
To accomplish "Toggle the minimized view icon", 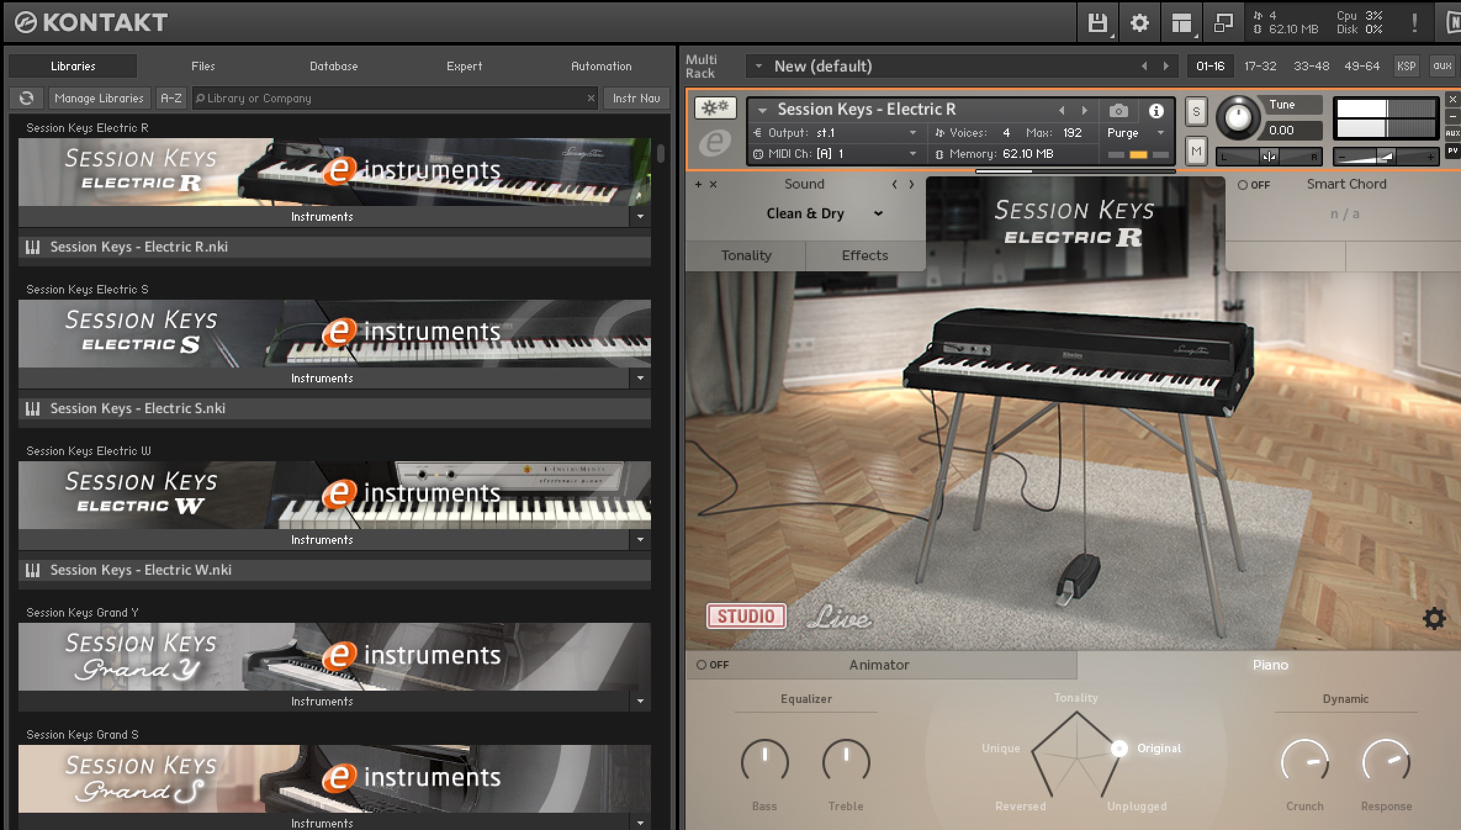I will (1223, 23).
